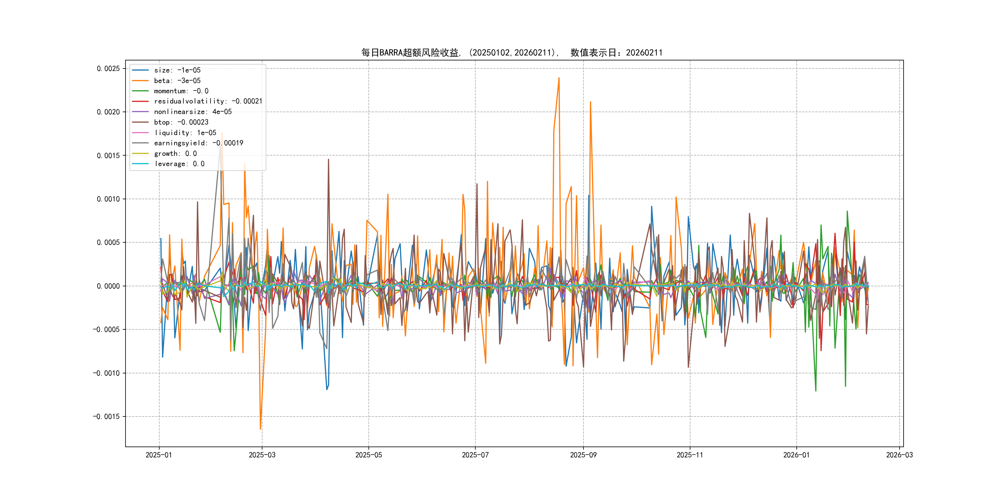Click the green momentum legend line swatch
Image resolution: width=1004 pixels, height=502 pixels.
pyautogui.click(x=140, y=91)
